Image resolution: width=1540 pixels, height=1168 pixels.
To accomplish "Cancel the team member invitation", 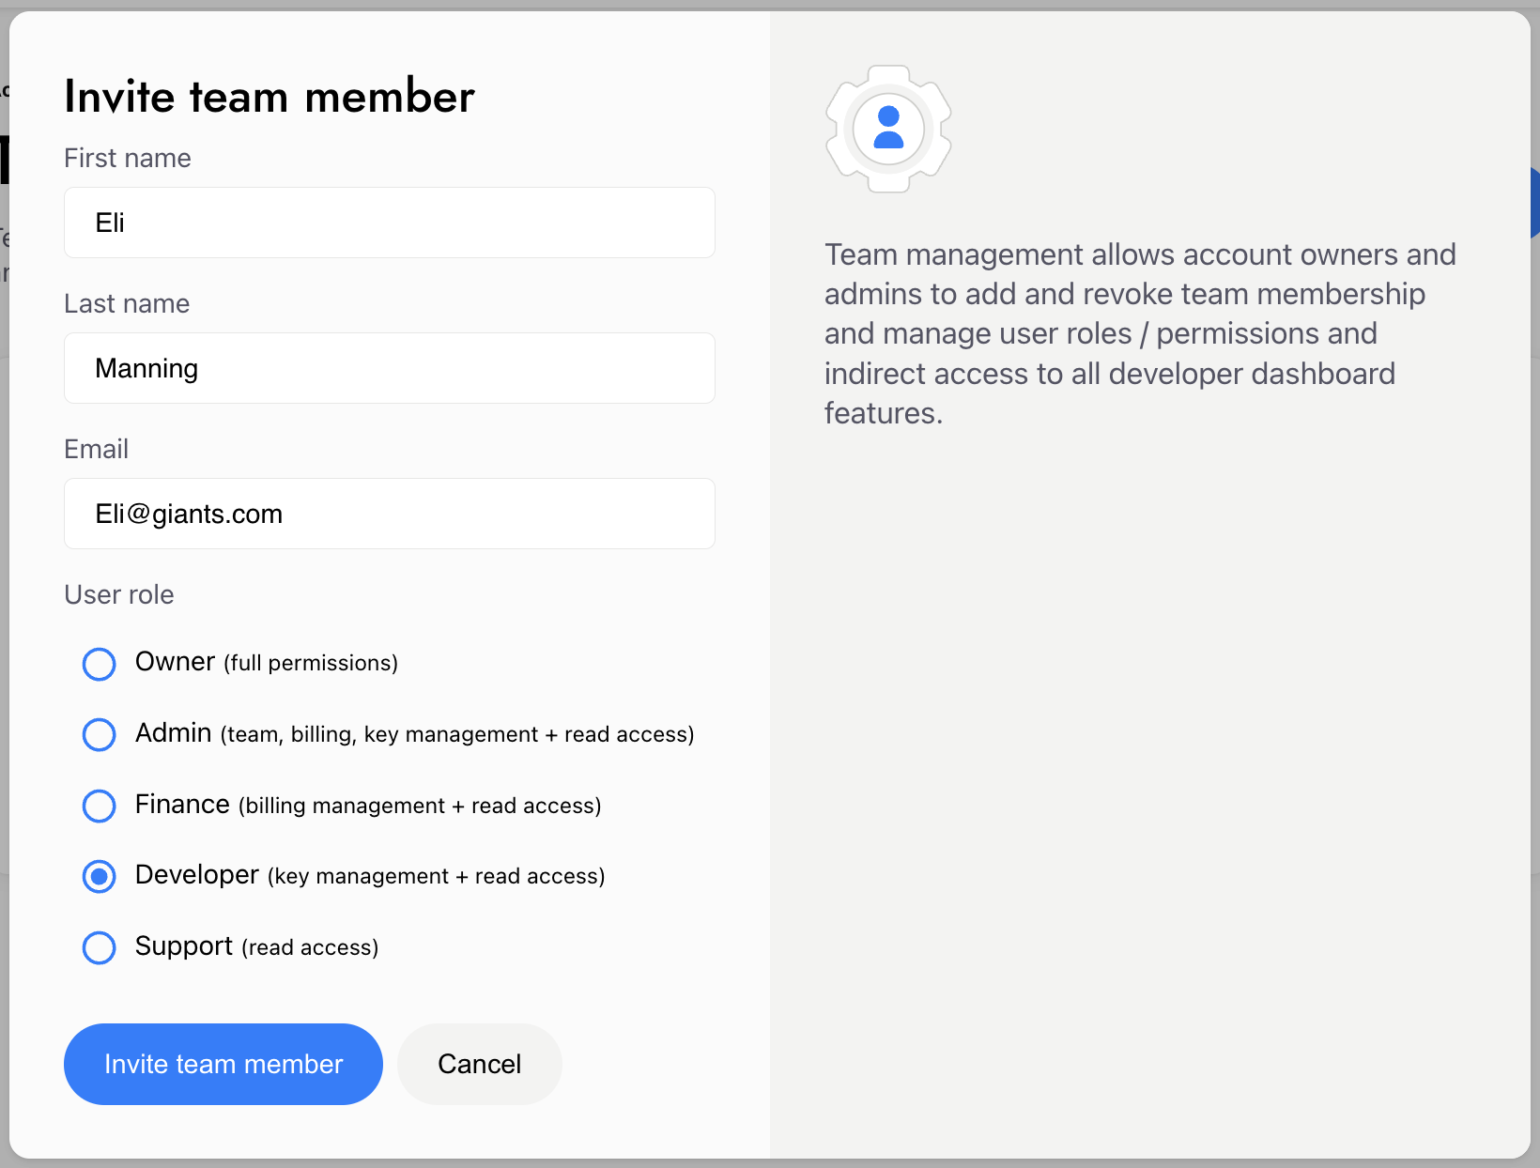I will point(480,1064).
